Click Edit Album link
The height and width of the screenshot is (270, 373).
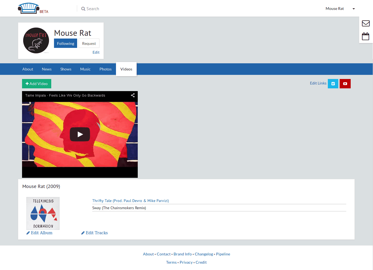(x=39, y=233)
